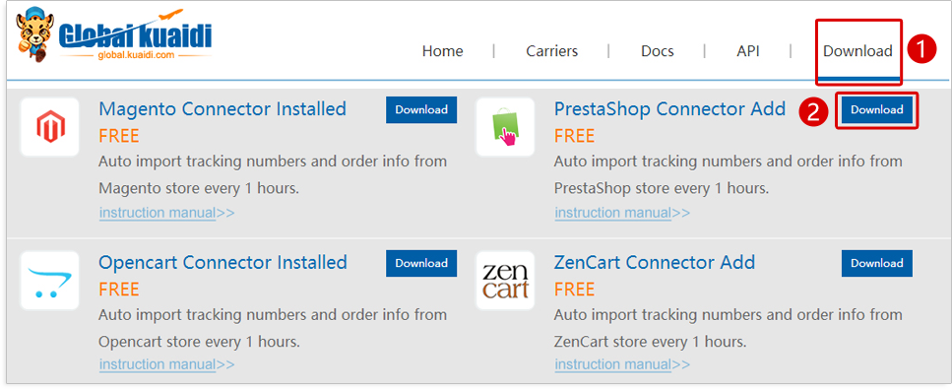The image size is (952, 389).
Task: Download the Opencart Connector
Action: click(x=421, y=263)
